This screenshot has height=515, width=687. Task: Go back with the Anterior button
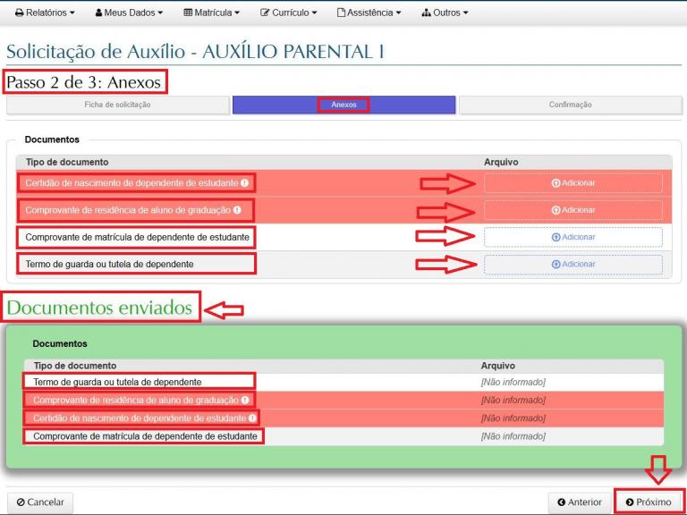pyautogui.click(x=580, y=502)
